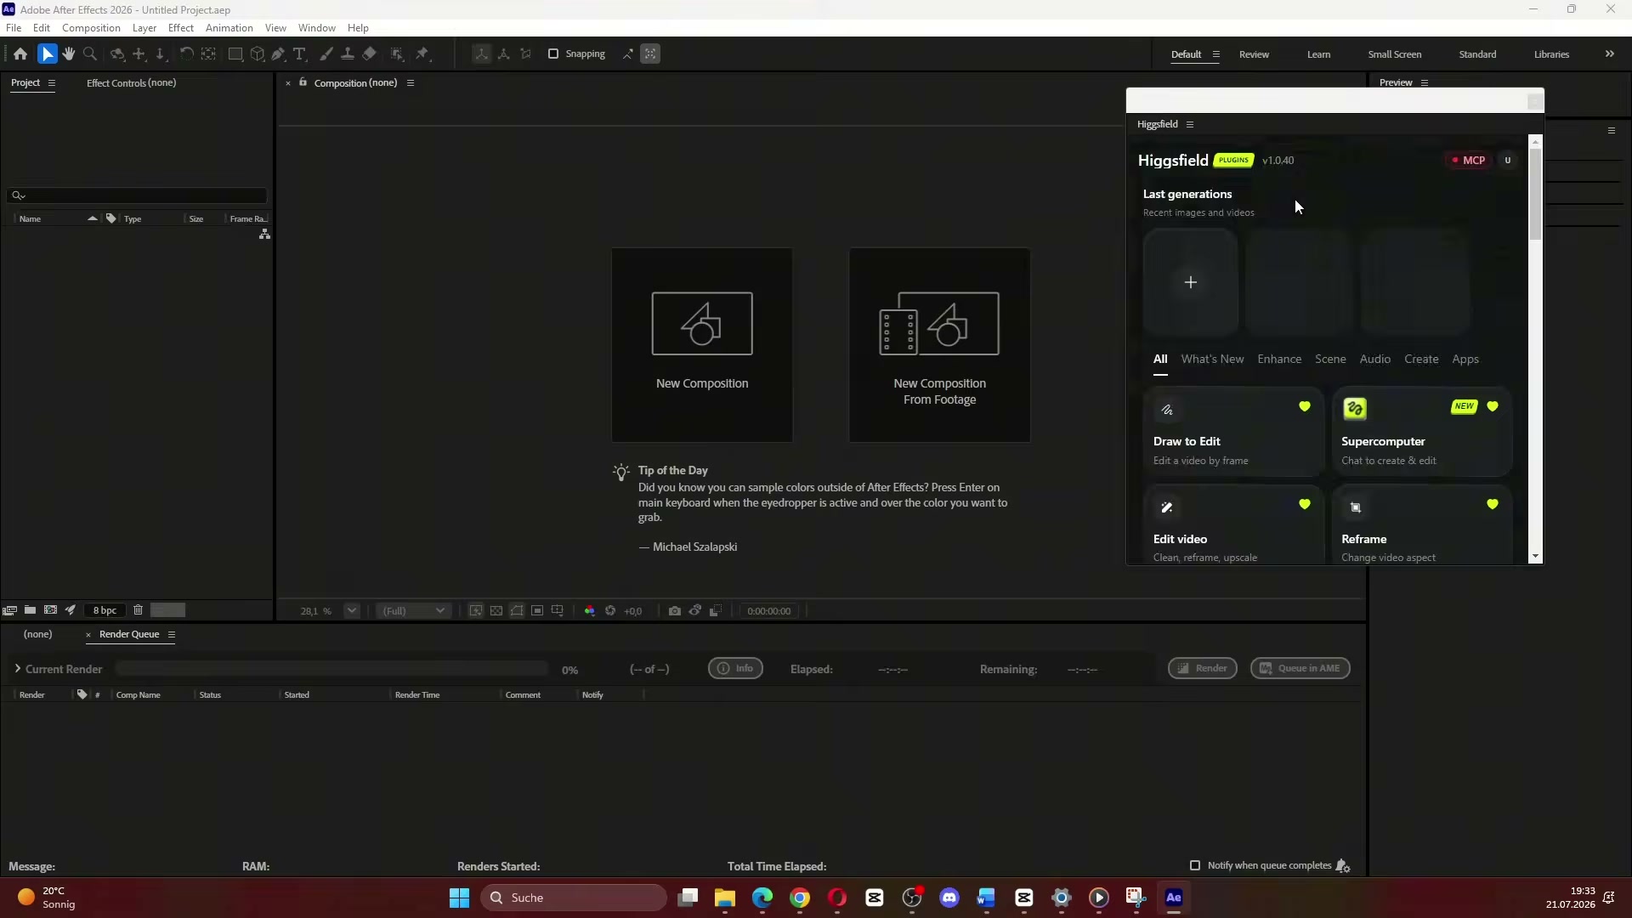Enable the Snapping checkbox
The height and width of the screenshot is (918, 1632).
[553, 54]
